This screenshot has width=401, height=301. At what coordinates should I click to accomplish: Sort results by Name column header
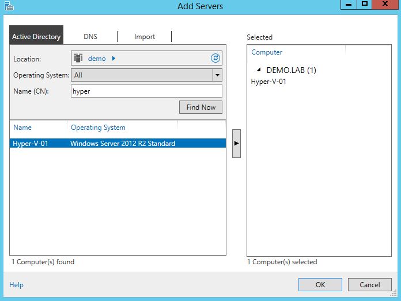tap(23, 128)
